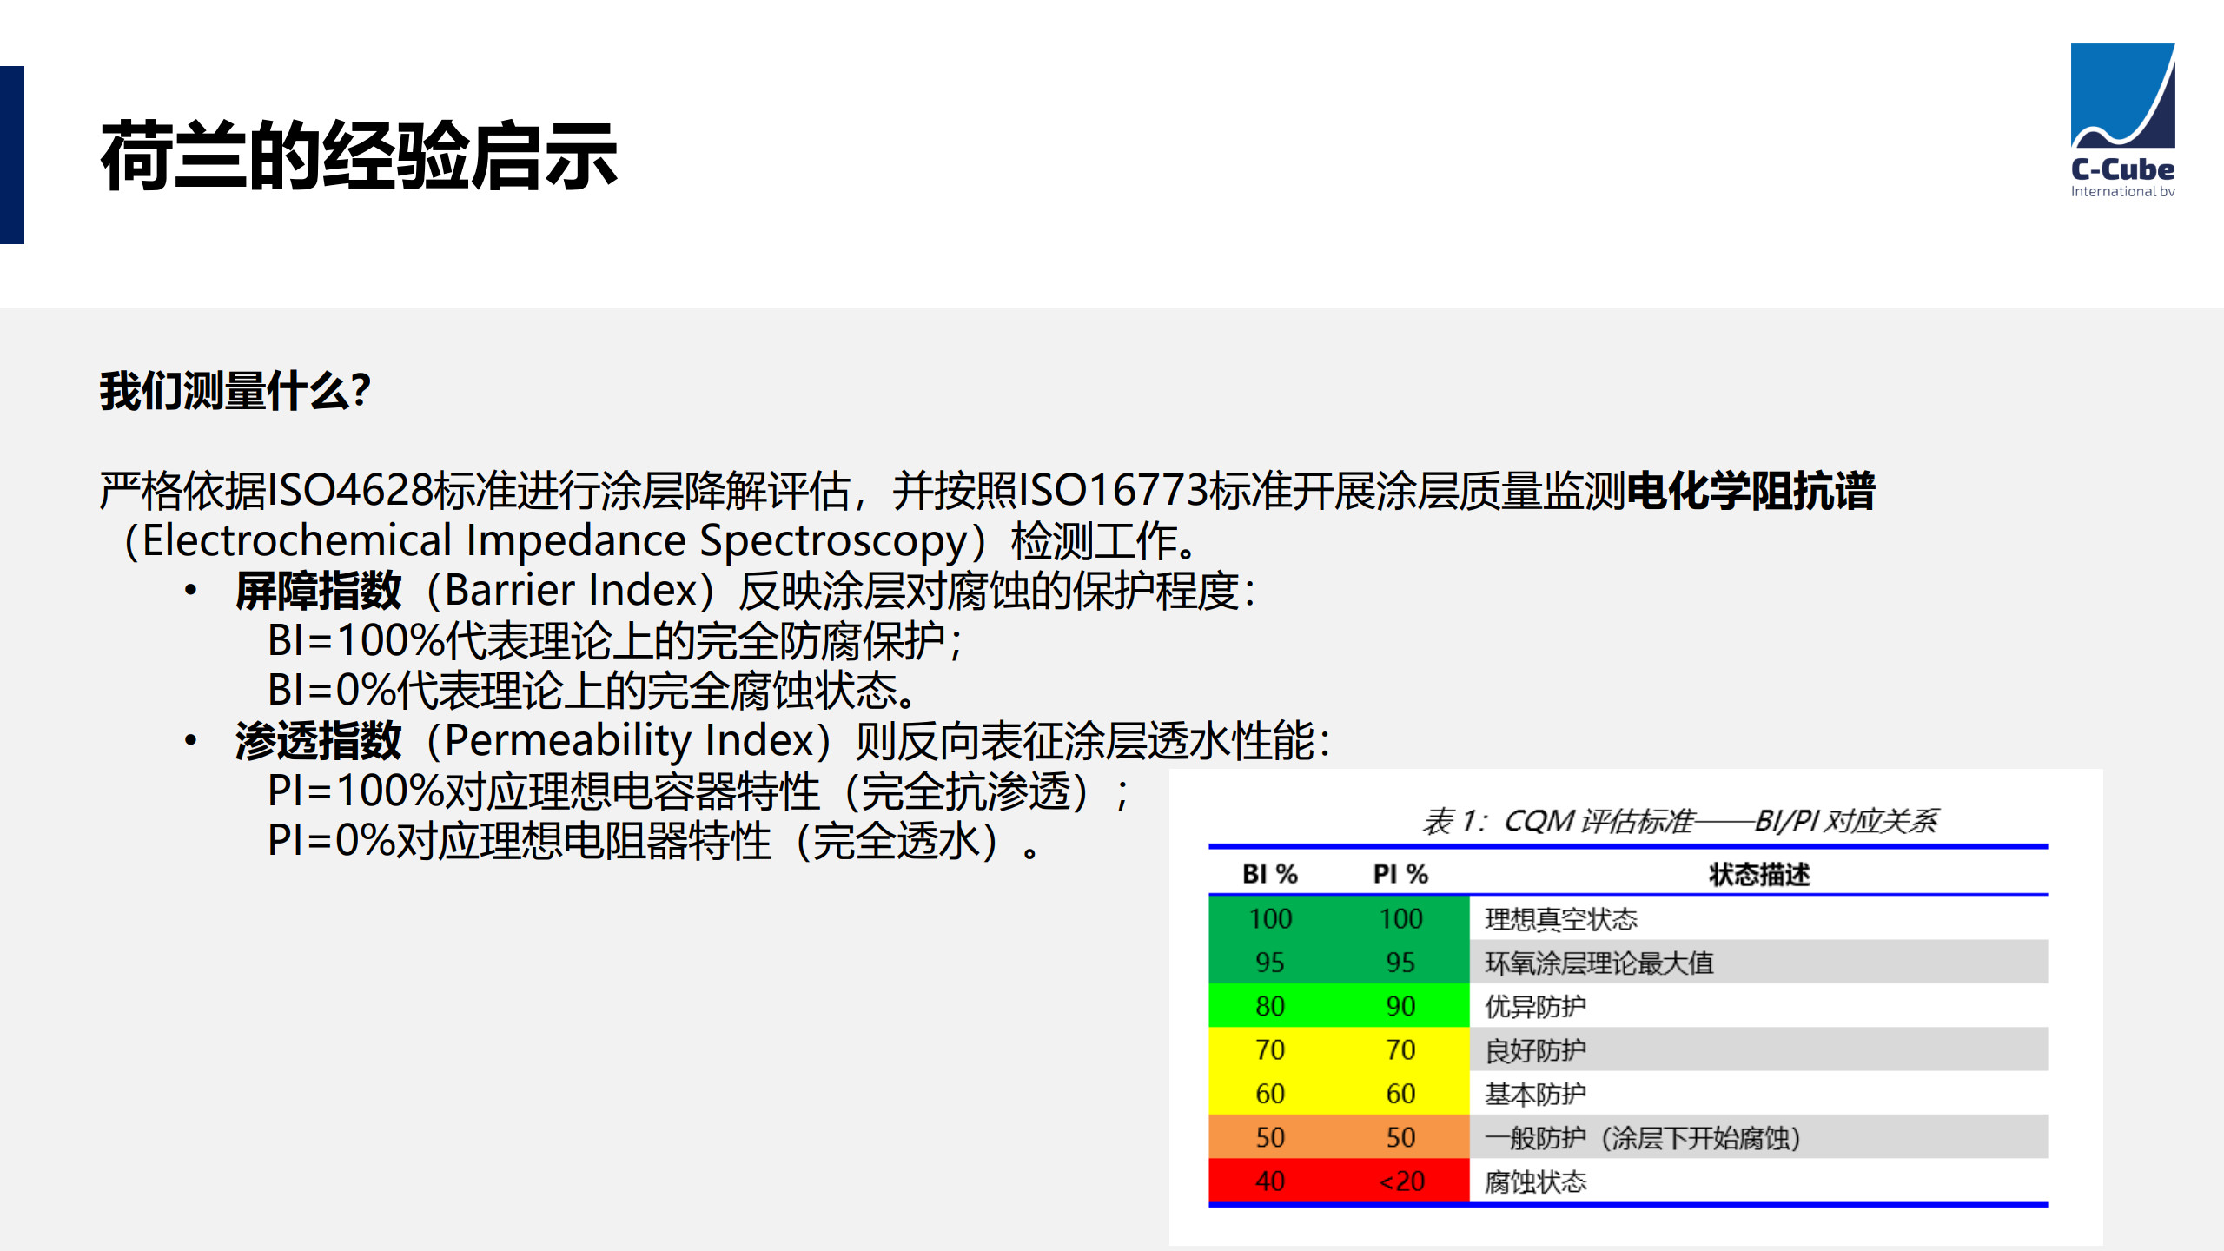Viewport: 2224px width, 1251px height.
Task: Click the 状态描述 column header
Action: [x=1758, y=874]
